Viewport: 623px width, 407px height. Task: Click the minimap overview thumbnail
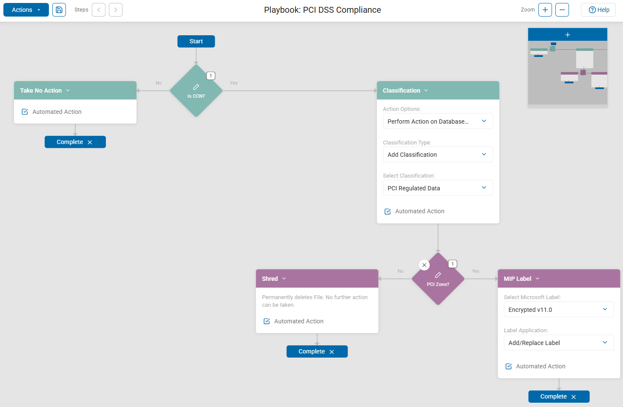coord(567,72)
